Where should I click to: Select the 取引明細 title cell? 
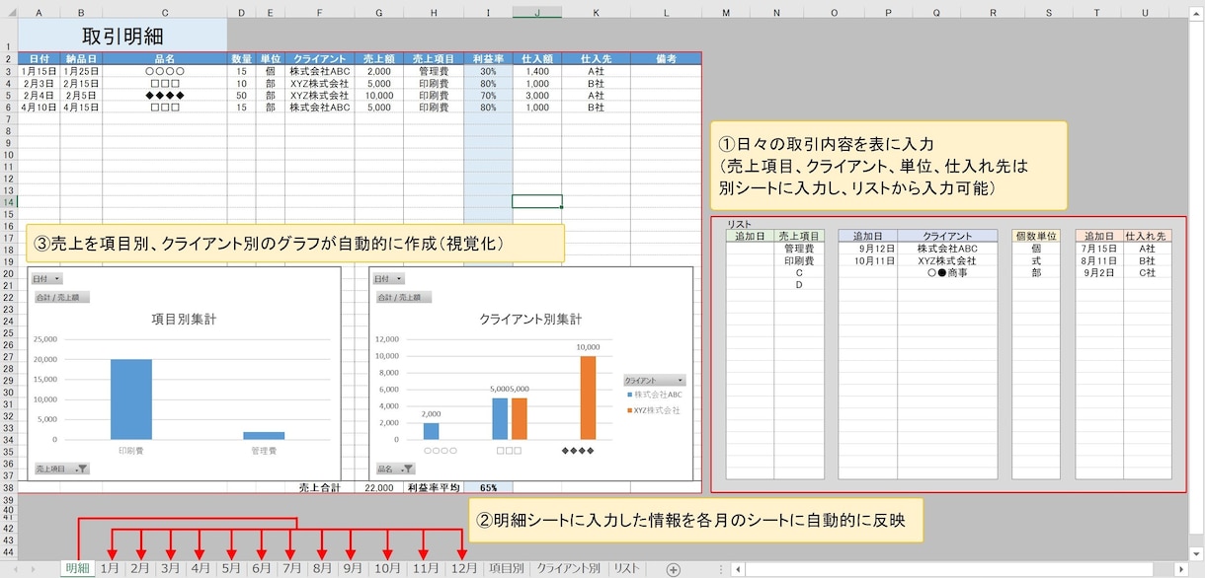click(x=122, y=35)
